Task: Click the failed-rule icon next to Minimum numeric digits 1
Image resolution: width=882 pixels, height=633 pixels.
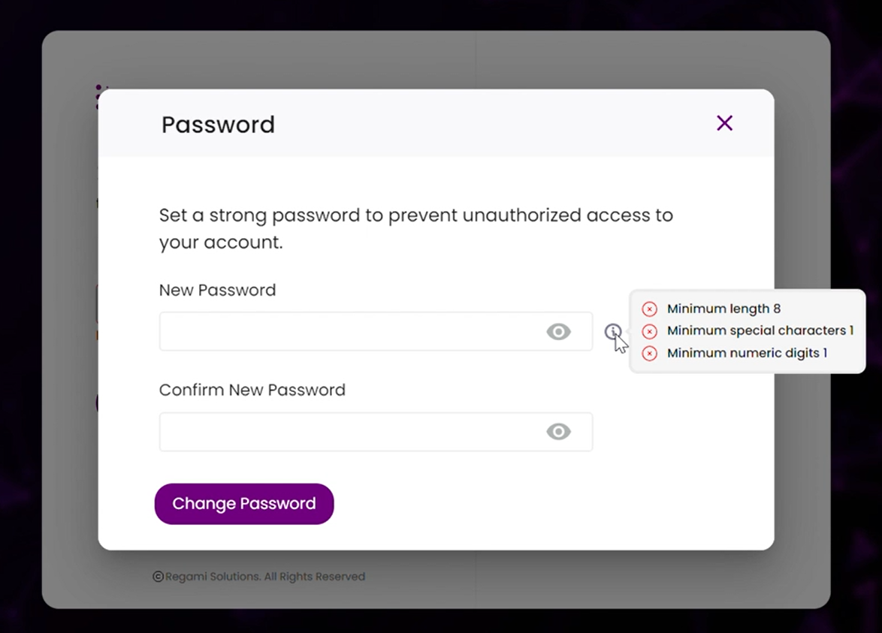Action: click(649, 353)
